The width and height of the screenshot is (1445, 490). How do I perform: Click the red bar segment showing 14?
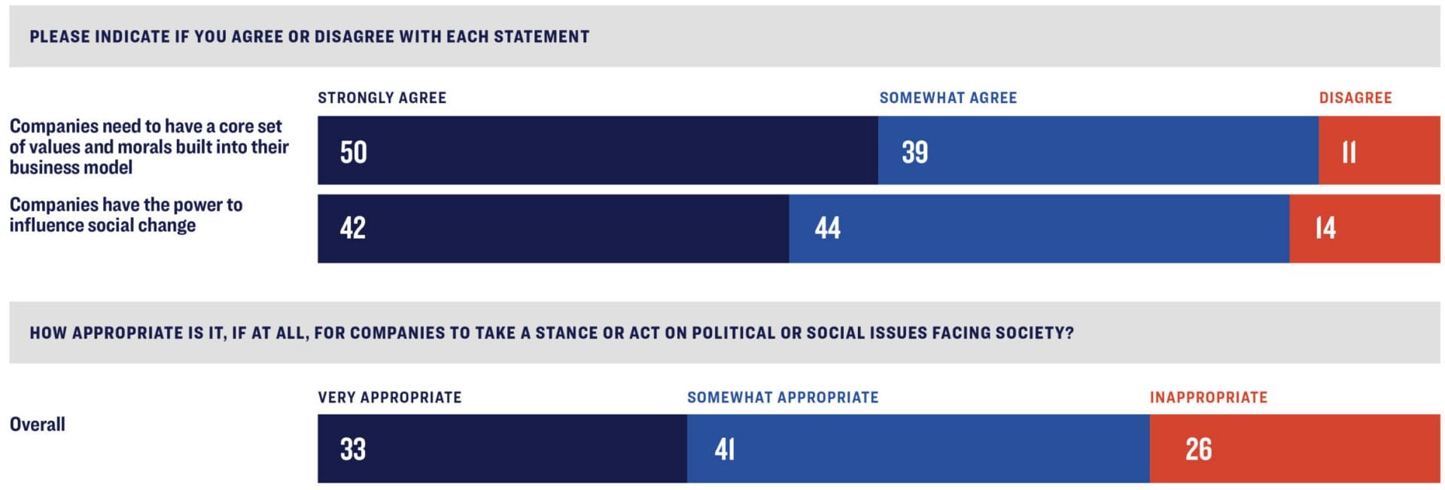point(1364,229)
